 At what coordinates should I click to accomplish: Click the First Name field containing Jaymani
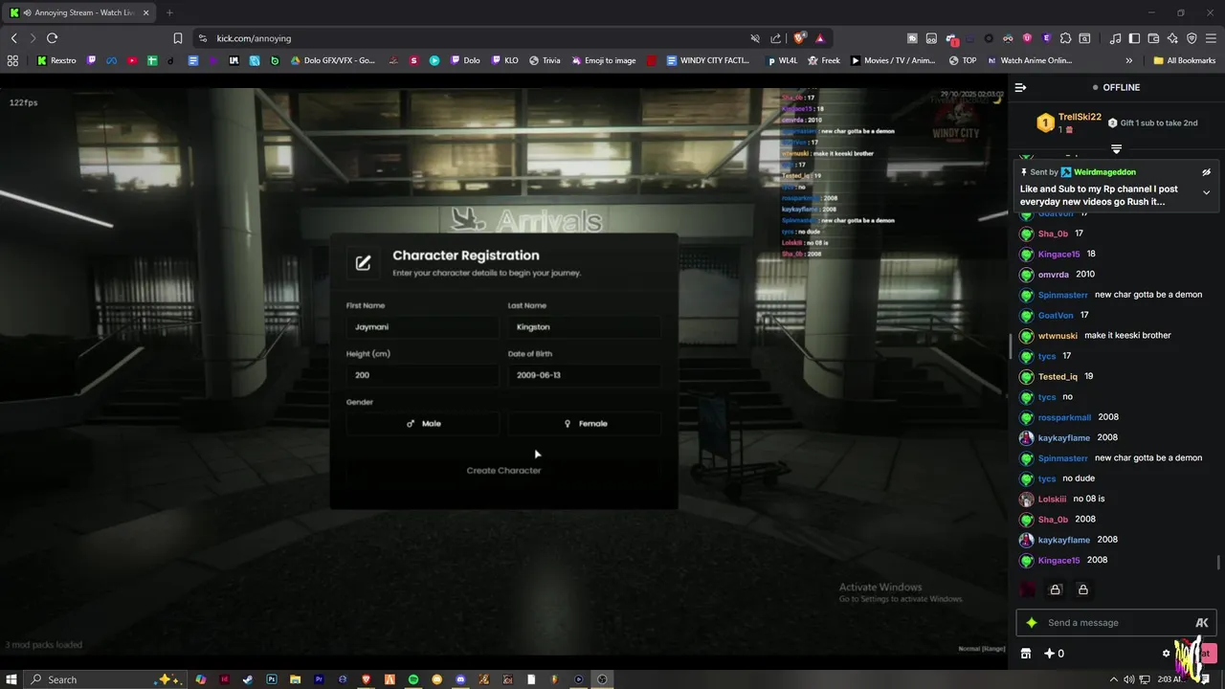422,326
